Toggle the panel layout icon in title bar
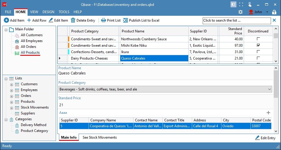Image resolution: width=281 pixels, height=150 pixels. click(233, 4)
